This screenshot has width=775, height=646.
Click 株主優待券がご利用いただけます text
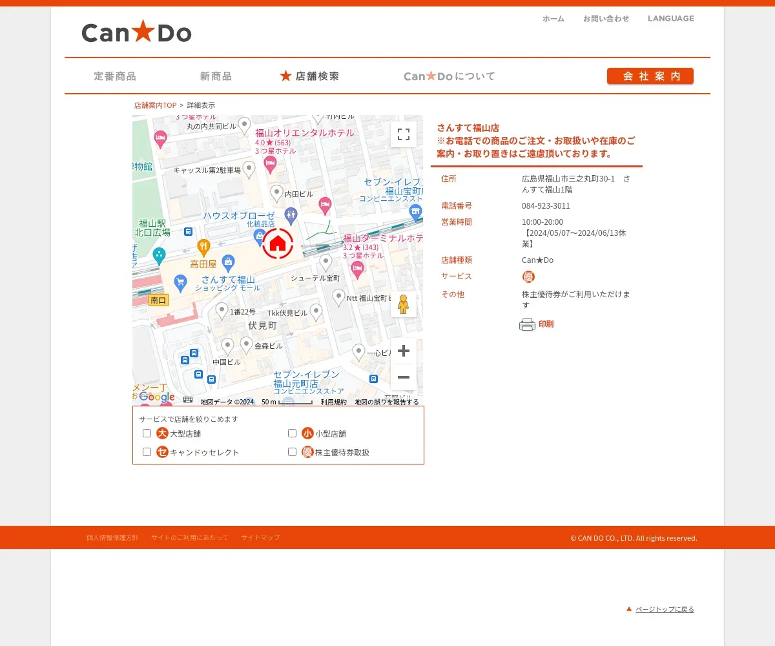(x=576, y=299)
